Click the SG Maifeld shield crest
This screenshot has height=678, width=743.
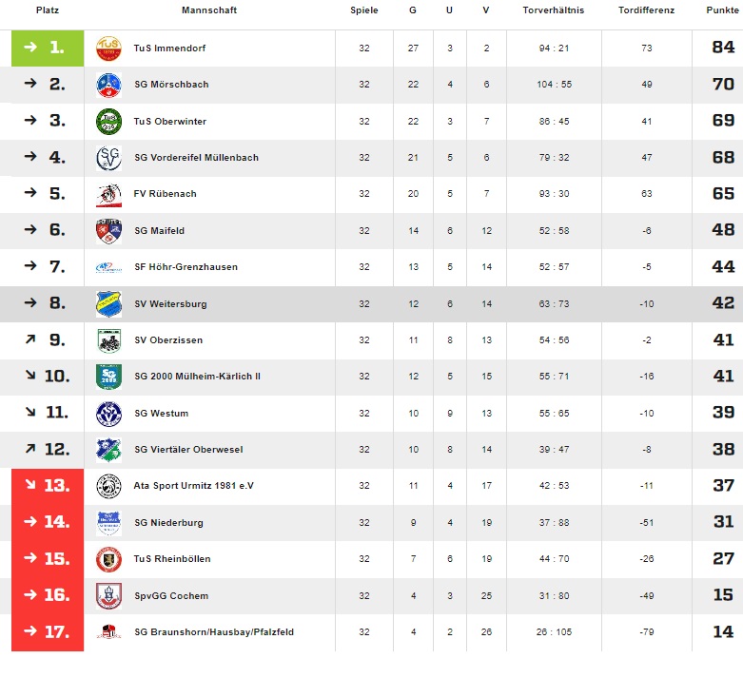point(108,230)
